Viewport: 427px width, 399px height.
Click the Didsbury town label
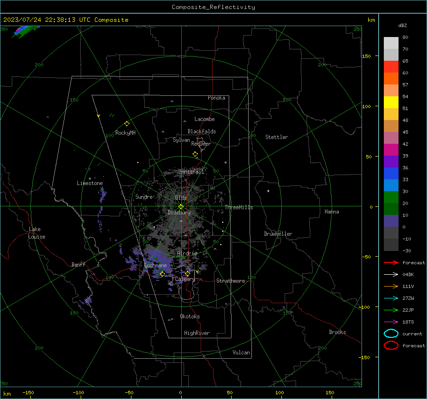tap(179, 213)
